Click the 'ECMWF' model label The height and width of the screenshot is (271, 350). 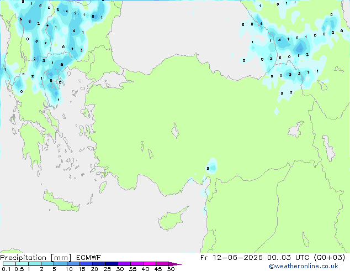click(89, 258)
